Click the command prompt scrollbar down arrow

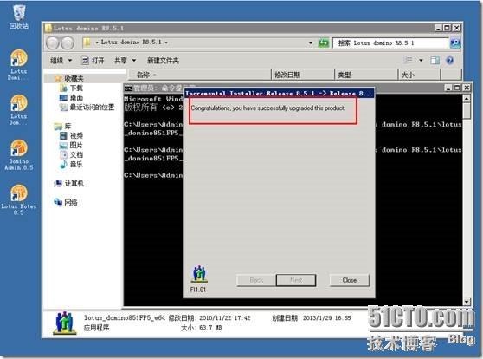(467, 301)
